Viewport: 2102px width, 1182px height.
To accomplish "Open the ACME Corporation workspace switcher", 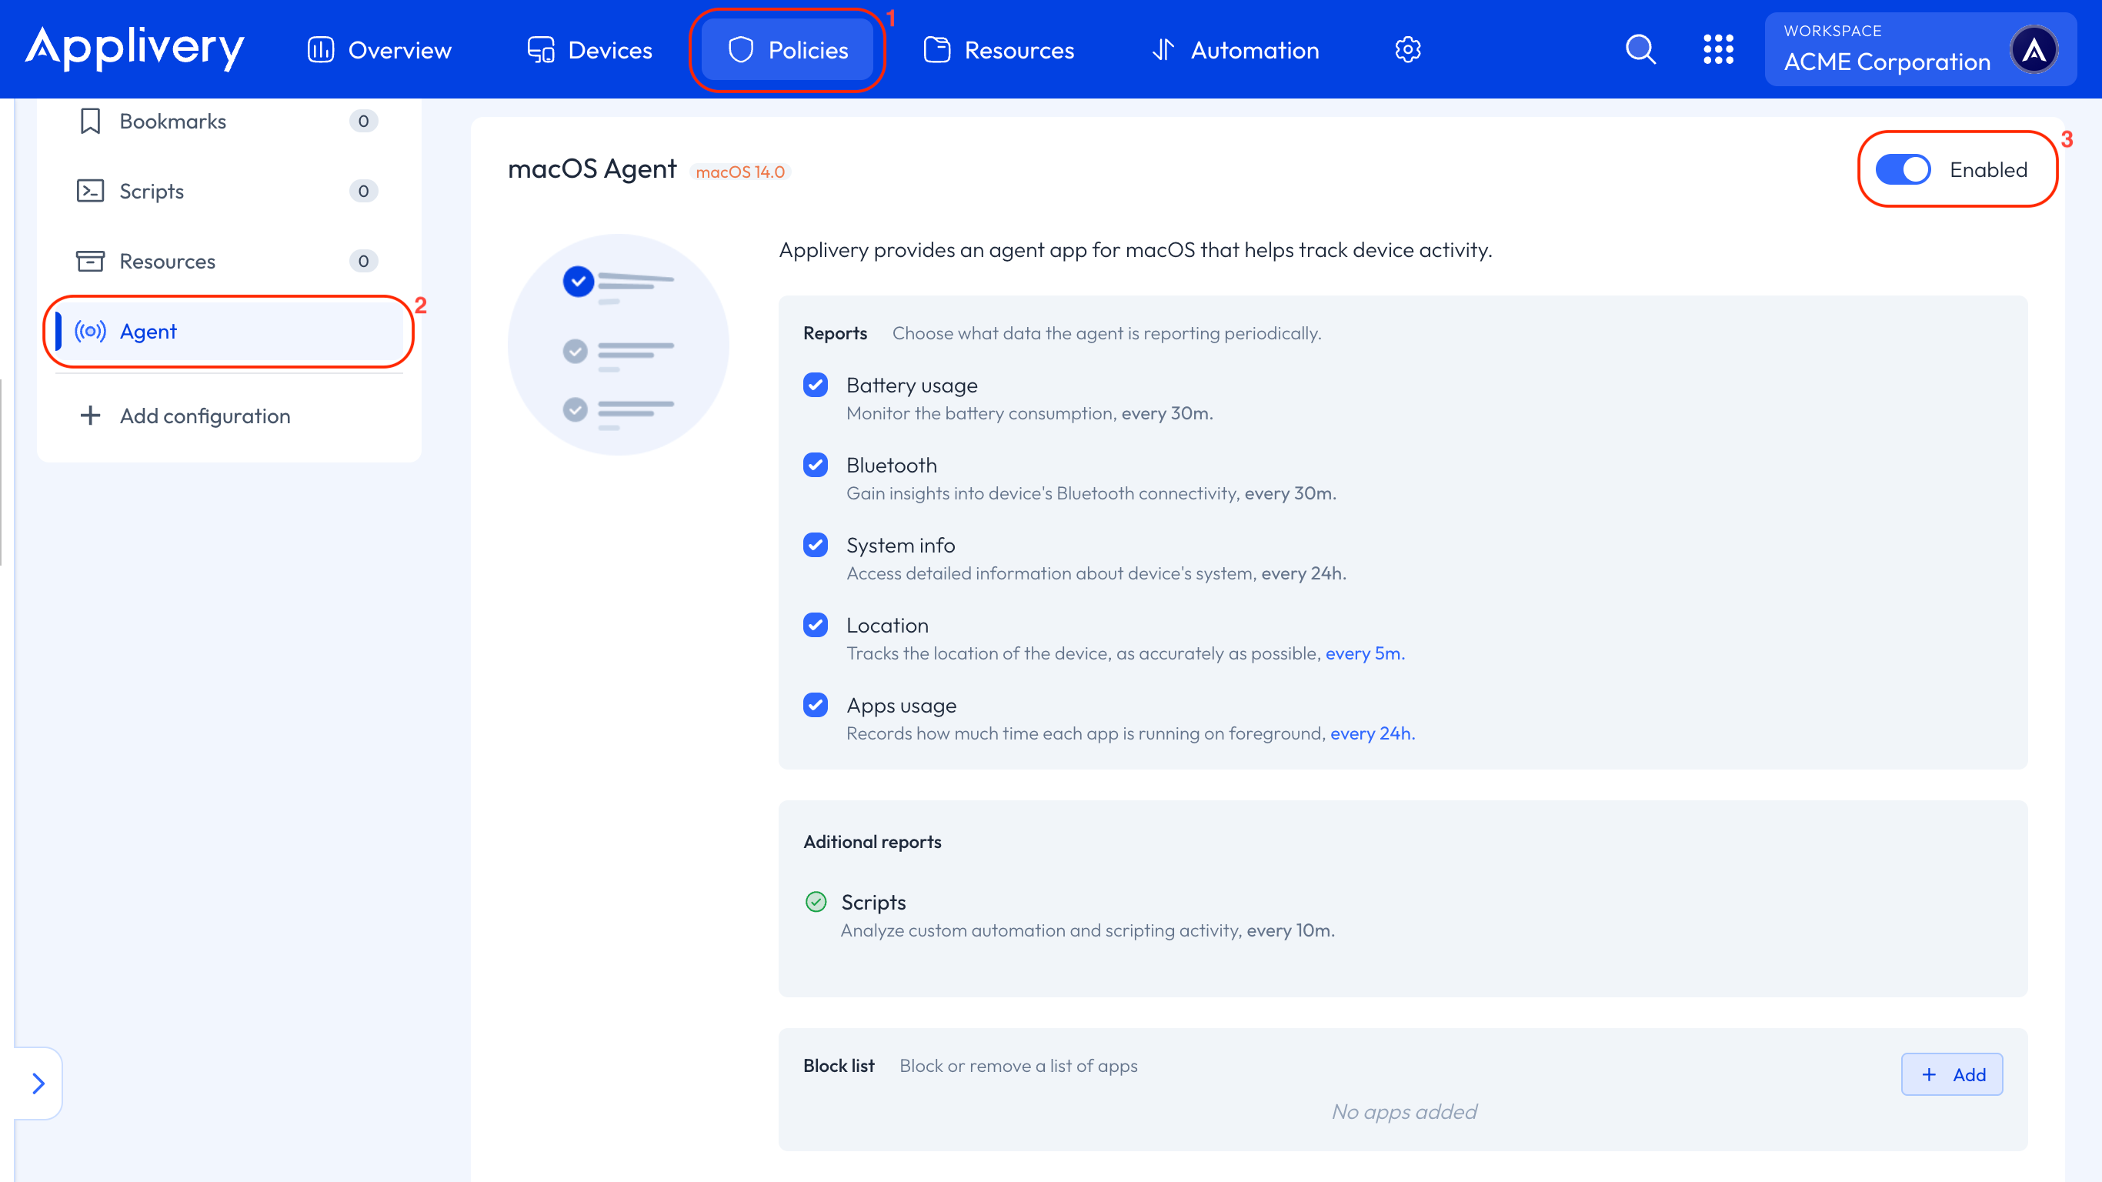I will (1887, 50).
